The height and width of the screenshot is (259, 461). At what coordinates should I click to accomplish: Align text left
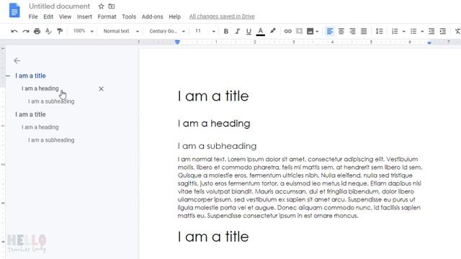pyautogui.click(x=330, y=31)
